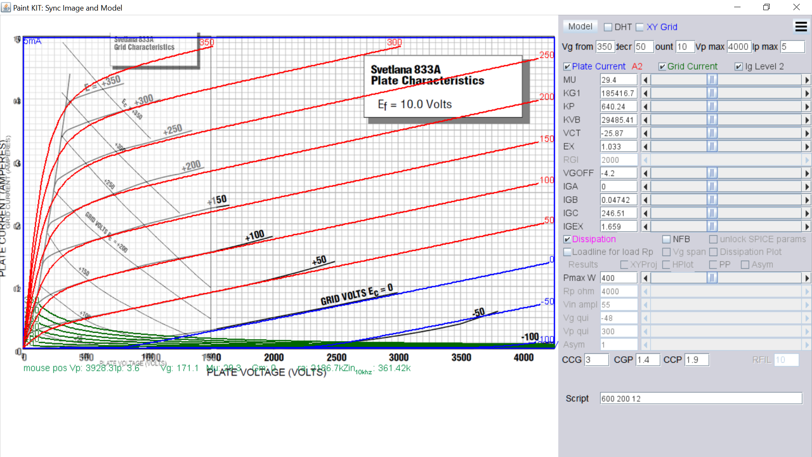Click the KVB value field
The width and height of the screenshot is (812, 457).
click(619, 120)
